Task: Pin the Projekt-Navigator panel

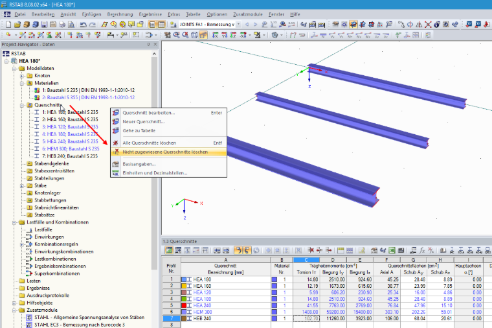Action: (x=148, y=45)
